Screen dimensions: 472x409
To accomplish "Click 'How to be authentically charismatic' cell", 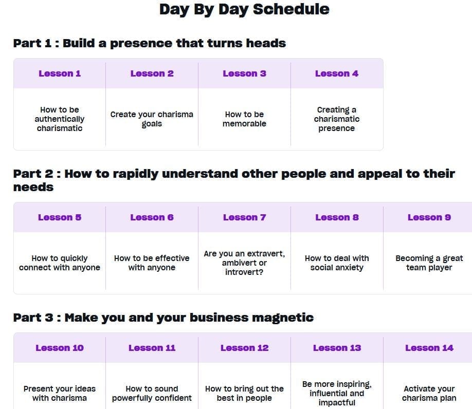I will (x=60, y=119).
